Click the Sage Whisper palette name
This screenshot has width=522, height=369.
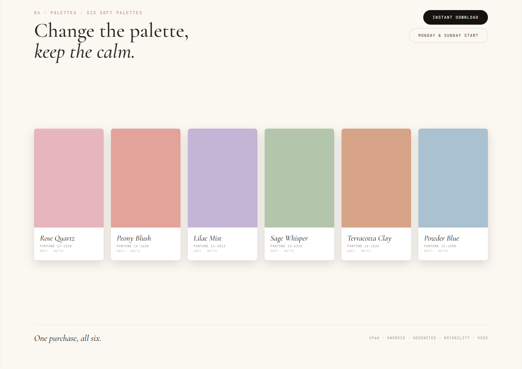[x=289, y=238]
